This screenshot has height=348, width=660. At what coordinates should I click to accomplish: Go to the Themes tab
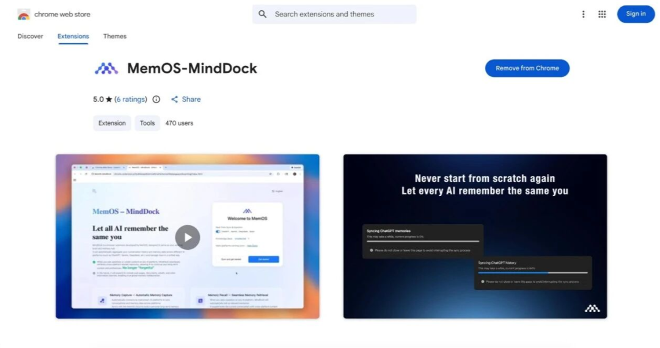tap(115, 36)
